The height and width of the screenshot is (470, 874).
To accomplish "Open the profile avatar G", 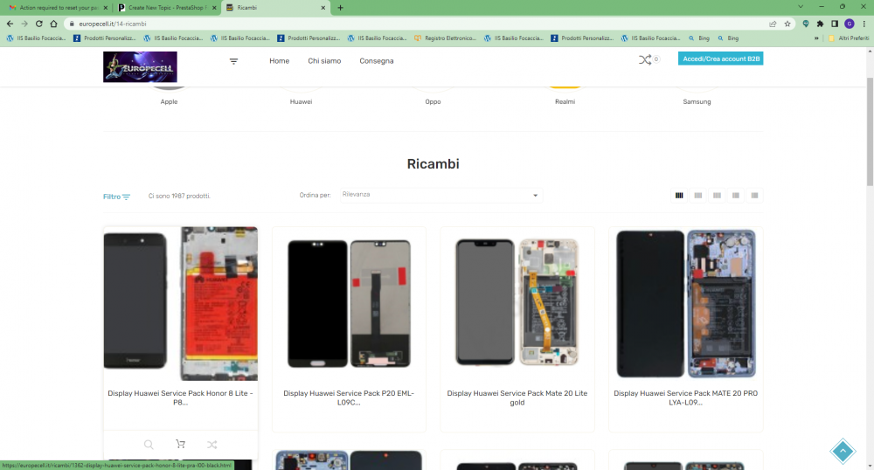I will click(850, 24).
